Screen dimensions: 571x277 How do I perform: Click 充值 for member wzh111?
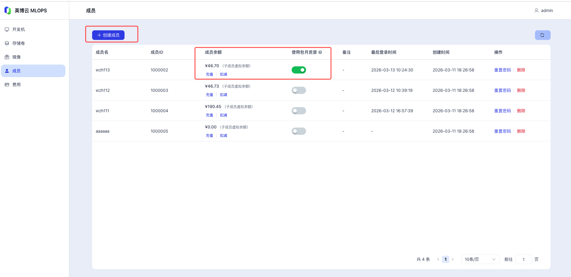[209, 115]
